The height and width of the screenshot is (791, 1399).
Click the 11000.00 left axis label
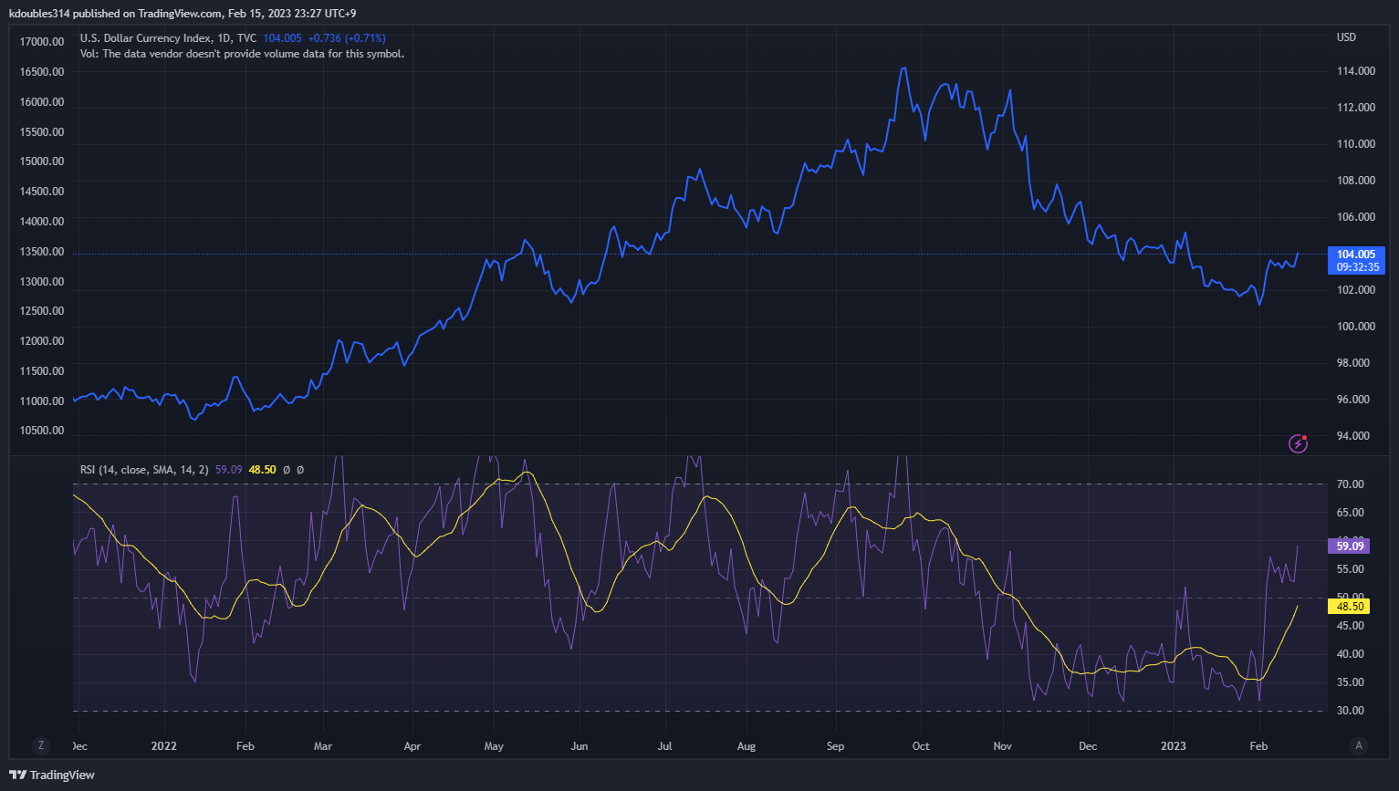(42, 401)
